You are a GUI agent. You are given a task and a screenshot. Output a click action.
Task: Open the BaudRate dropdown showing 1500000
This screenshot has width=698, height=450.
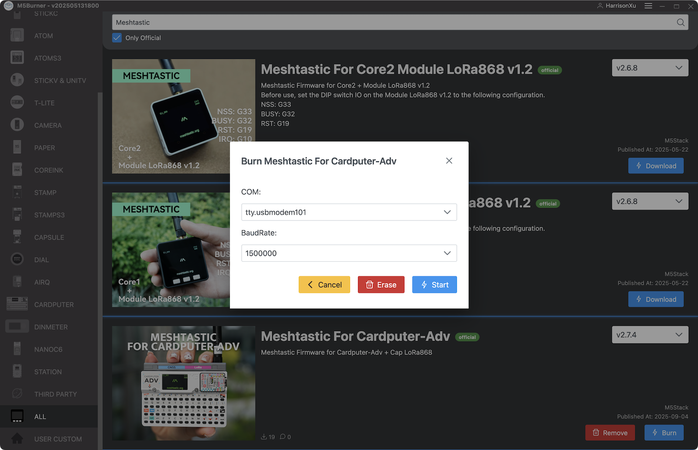tap(349, 253)
